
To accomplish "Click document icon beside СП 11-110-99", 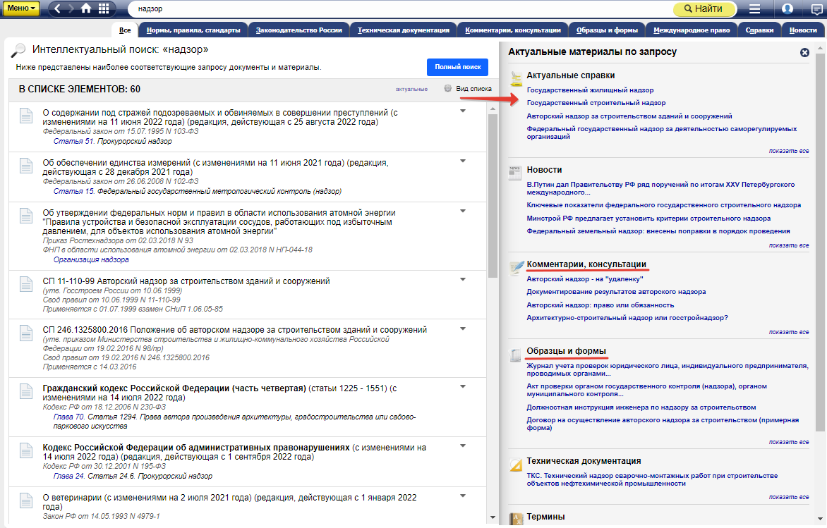I will pos(25,285).
